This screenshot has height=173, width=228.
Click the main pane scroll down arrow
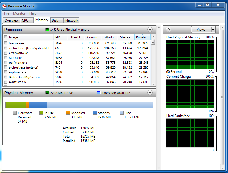159,168
